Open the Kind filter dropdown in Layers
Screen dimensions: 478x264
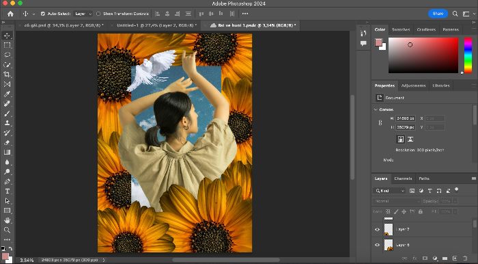[x=389, y=191]
